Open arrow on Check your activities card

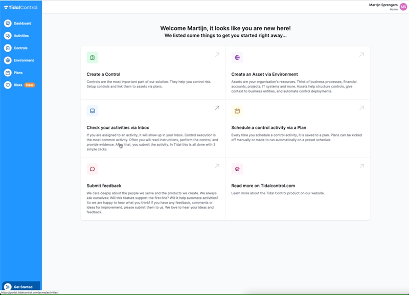pos(217,108)
